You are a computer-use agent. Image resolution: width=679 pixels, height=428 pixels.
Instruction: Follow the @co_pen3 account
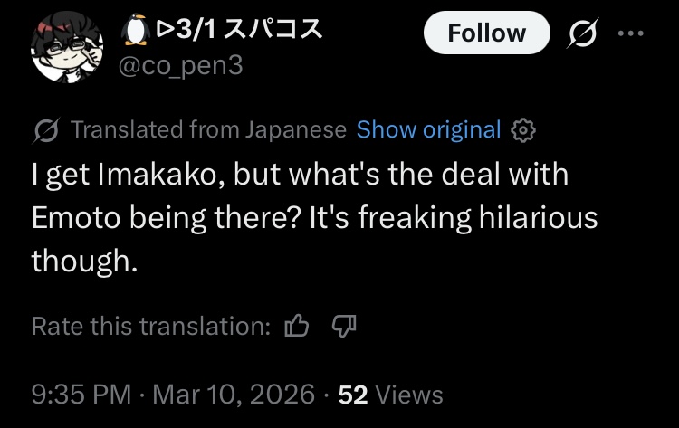pyautogui.click(x=487, y=33)
